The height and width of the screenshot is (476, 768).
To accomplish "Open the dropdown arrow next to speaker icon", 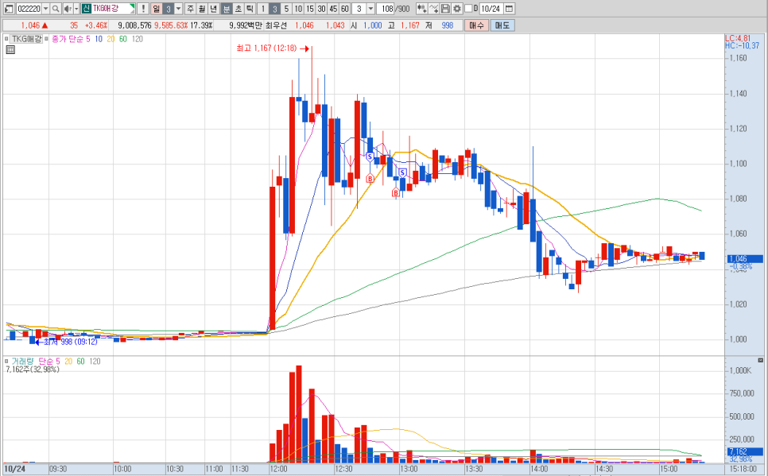I will pos(76,9).
